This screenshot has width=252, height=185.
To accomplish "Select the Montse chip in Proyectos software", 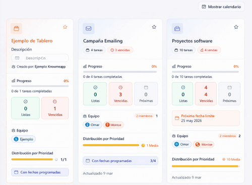I will tap(204, 145).
